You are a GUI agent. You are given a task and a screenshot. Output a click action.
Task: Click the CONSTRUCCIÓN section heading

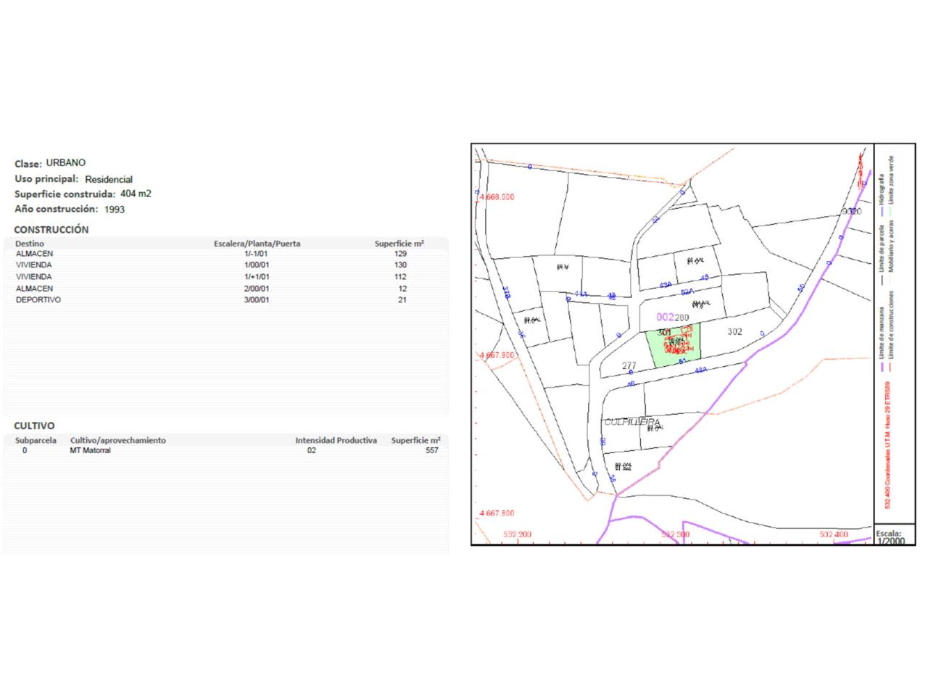[51, 230]
